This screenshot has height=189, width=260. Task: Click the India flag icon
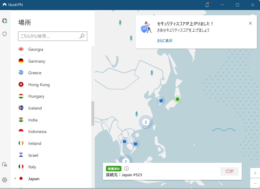tap(21, 120)
